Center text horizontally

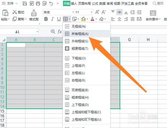point(120,19)
